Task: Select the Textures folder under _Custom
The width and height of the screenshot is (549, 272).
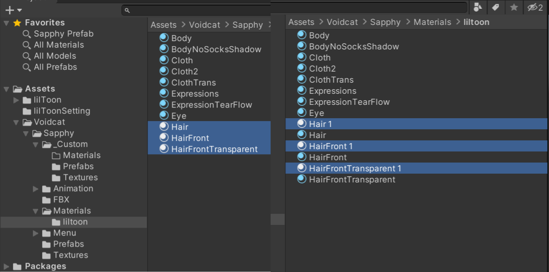Action: pos(80,177)
